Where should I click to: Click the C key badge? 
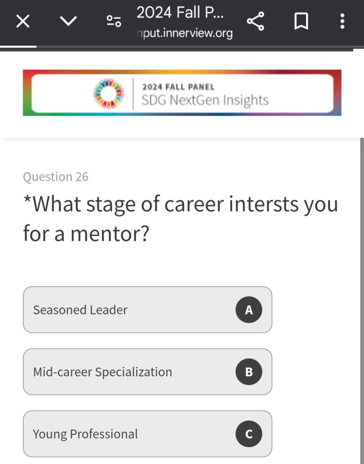[x=249, y=434]
